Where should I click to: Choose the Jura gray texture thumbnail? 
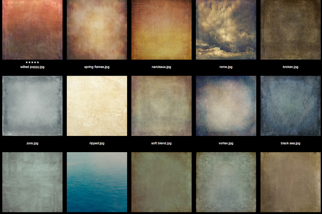32,106
